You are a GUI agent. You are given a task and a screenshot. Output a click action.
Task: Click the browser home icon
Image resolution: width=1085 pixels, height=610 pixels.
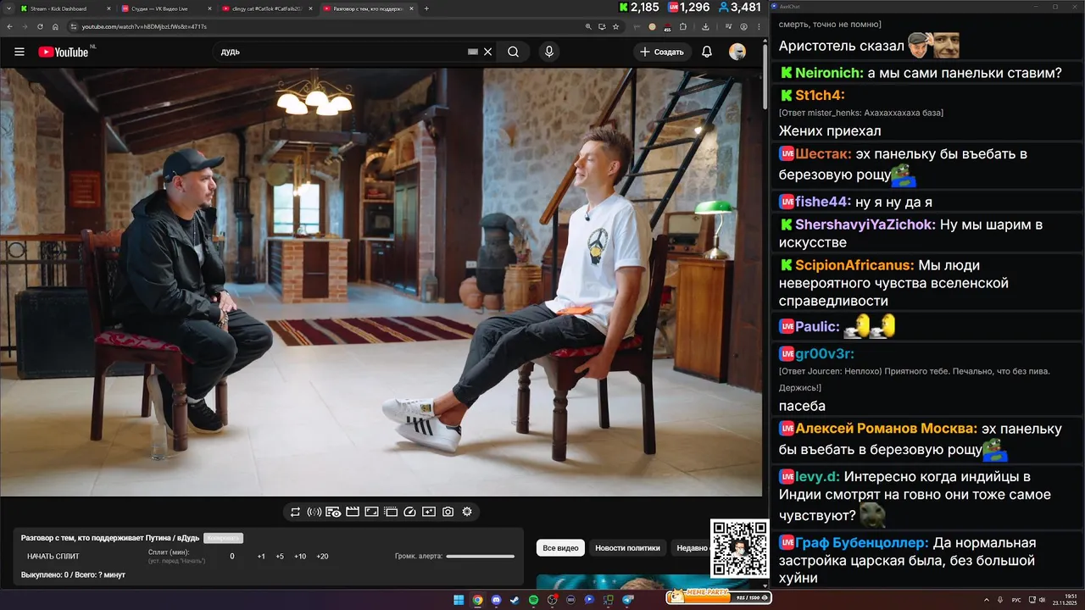pyautogui.click(x=56, y=26)
